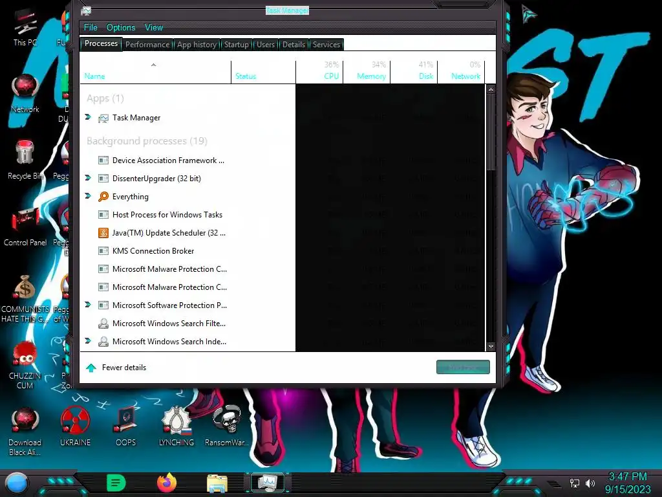Expand the Task Manager app row
This screenshot has height=497, width=662.
pyautogui.click(x=88, y=117)
